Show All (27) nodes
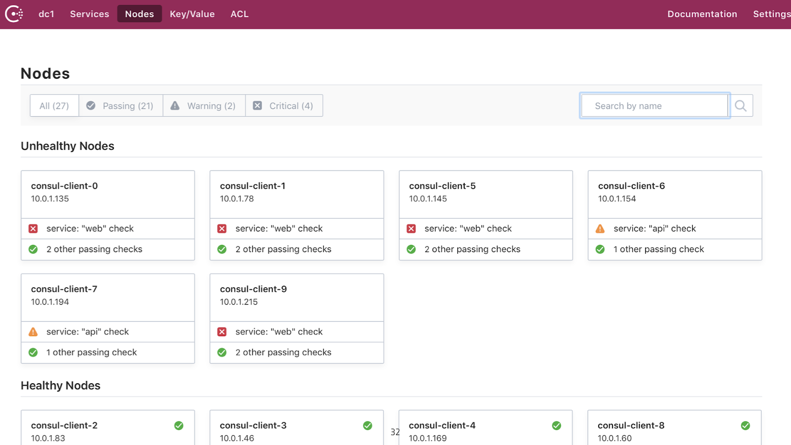The height and width of the screenshot is (445, 791). tap(54, 106)
